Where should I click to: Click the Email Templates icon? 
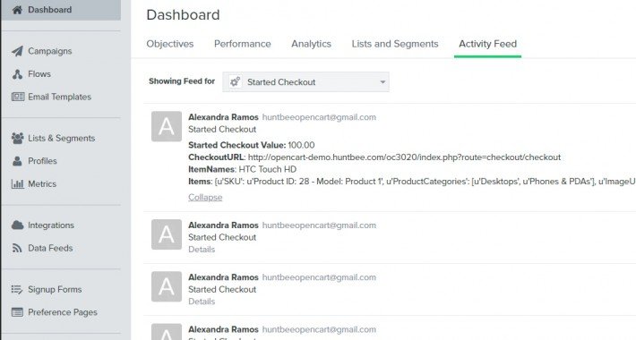tap(18, 97)
